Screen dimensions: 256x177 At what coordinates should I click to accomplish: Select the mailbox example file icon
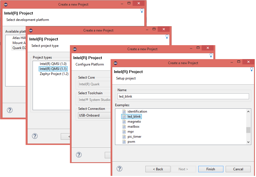[124, 127]
